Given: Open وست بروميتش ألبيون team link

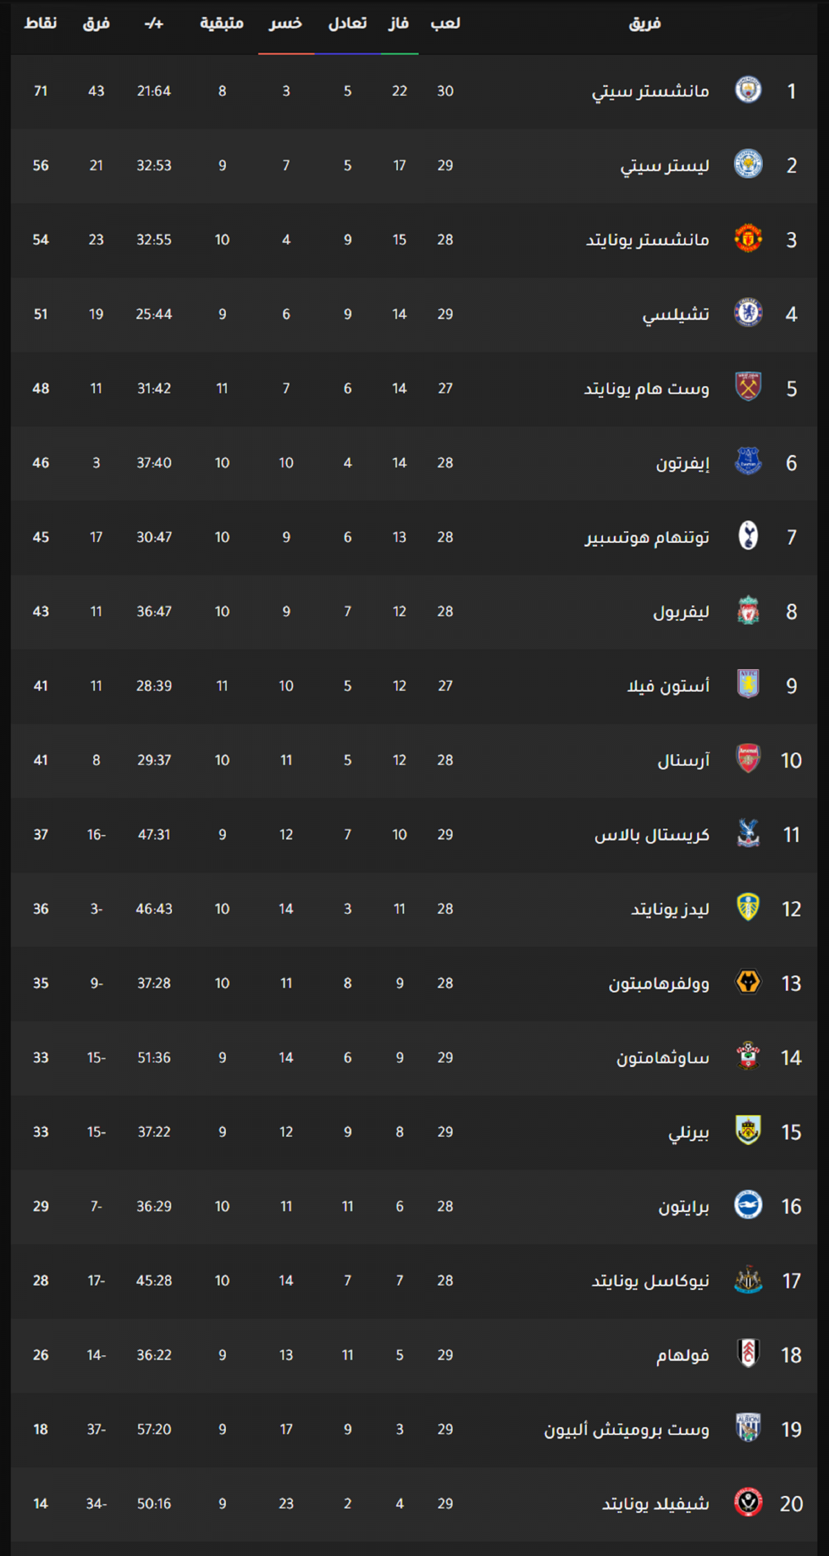Looking at the screenshot, I should [x=627, y=1430].
